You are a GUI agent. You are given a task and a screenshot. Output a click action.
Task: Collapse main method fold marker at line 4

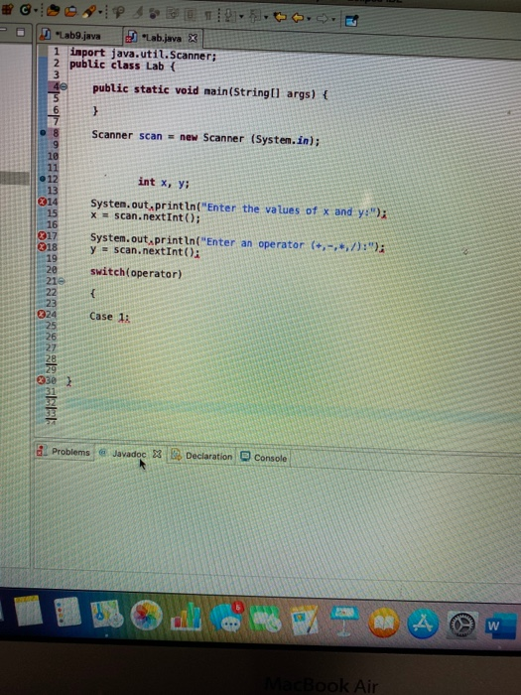click(64, 86)
